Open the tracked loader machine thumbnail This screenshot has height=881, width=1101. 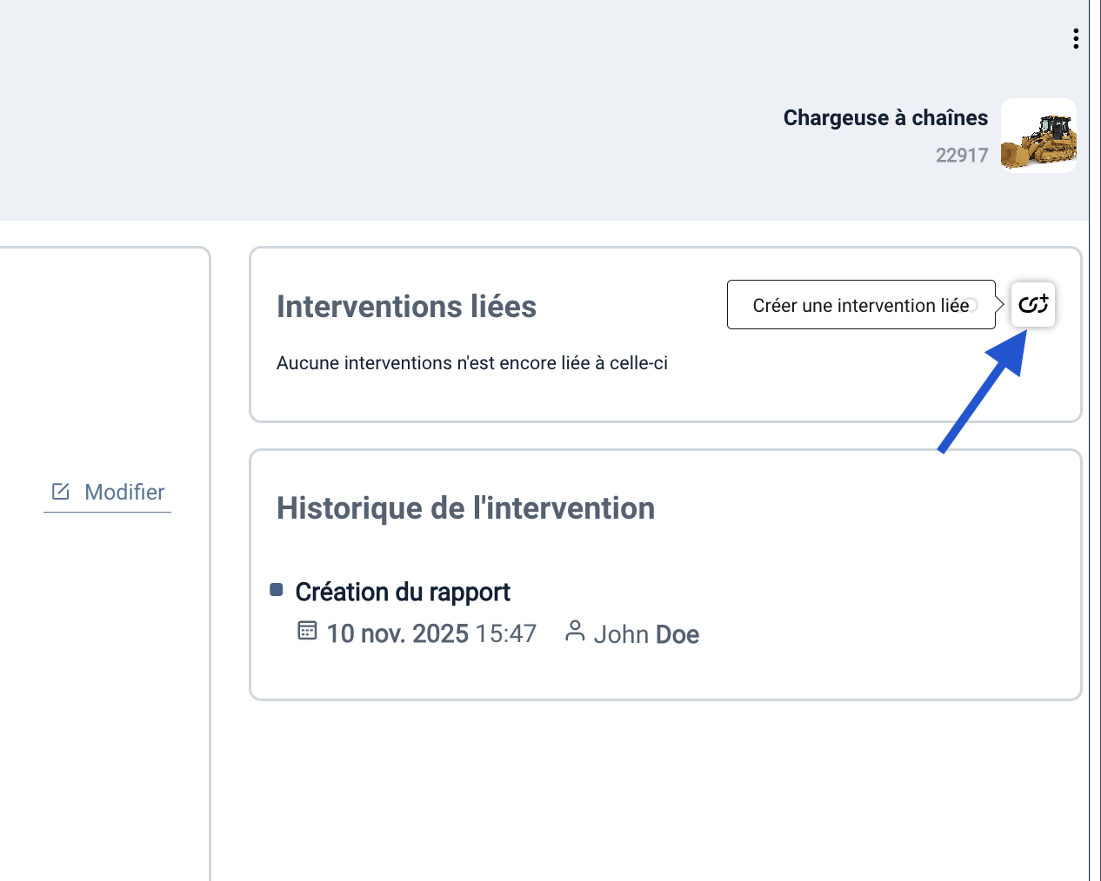tap(1038, 136)
